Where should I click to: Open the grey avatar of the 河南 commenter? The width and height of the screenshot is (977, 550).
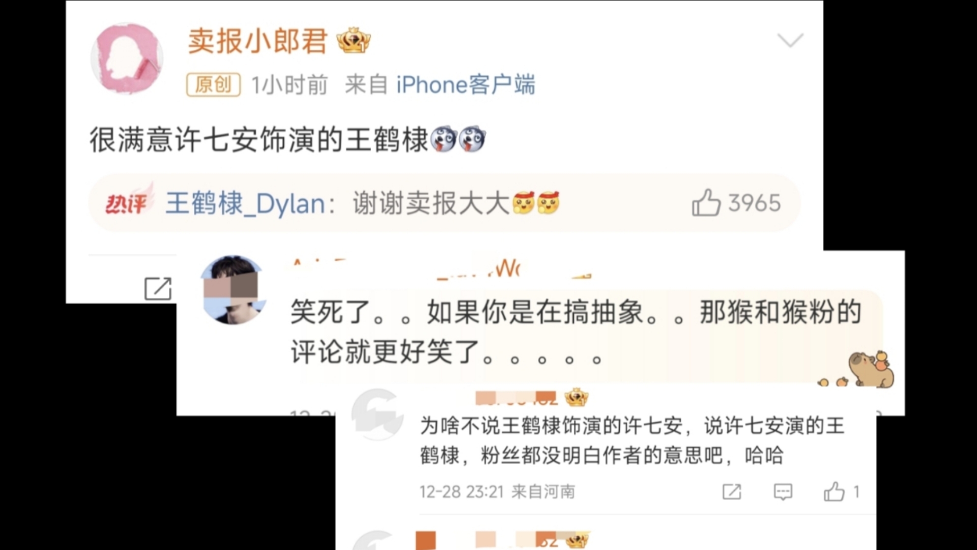tap(377, 415)
